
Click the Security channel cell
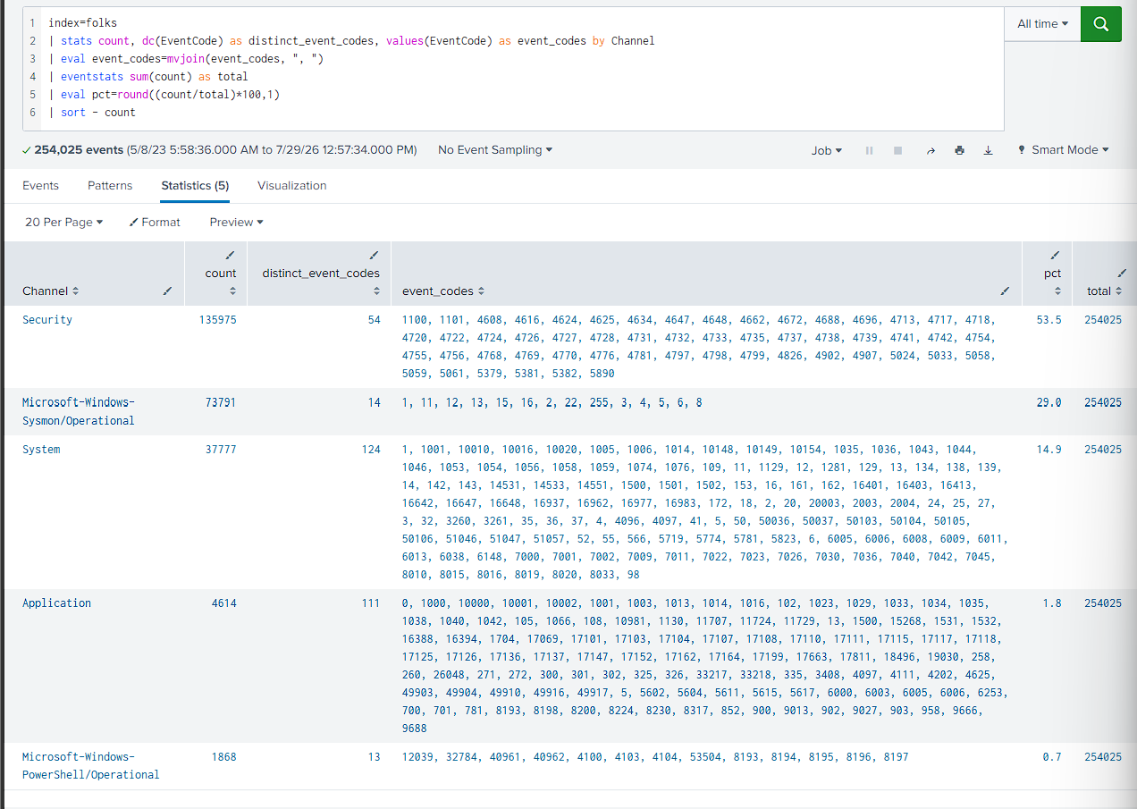pyautogui.click(x=47, y=319)
